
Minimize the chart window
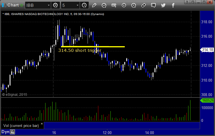click(x=199, y=2)
